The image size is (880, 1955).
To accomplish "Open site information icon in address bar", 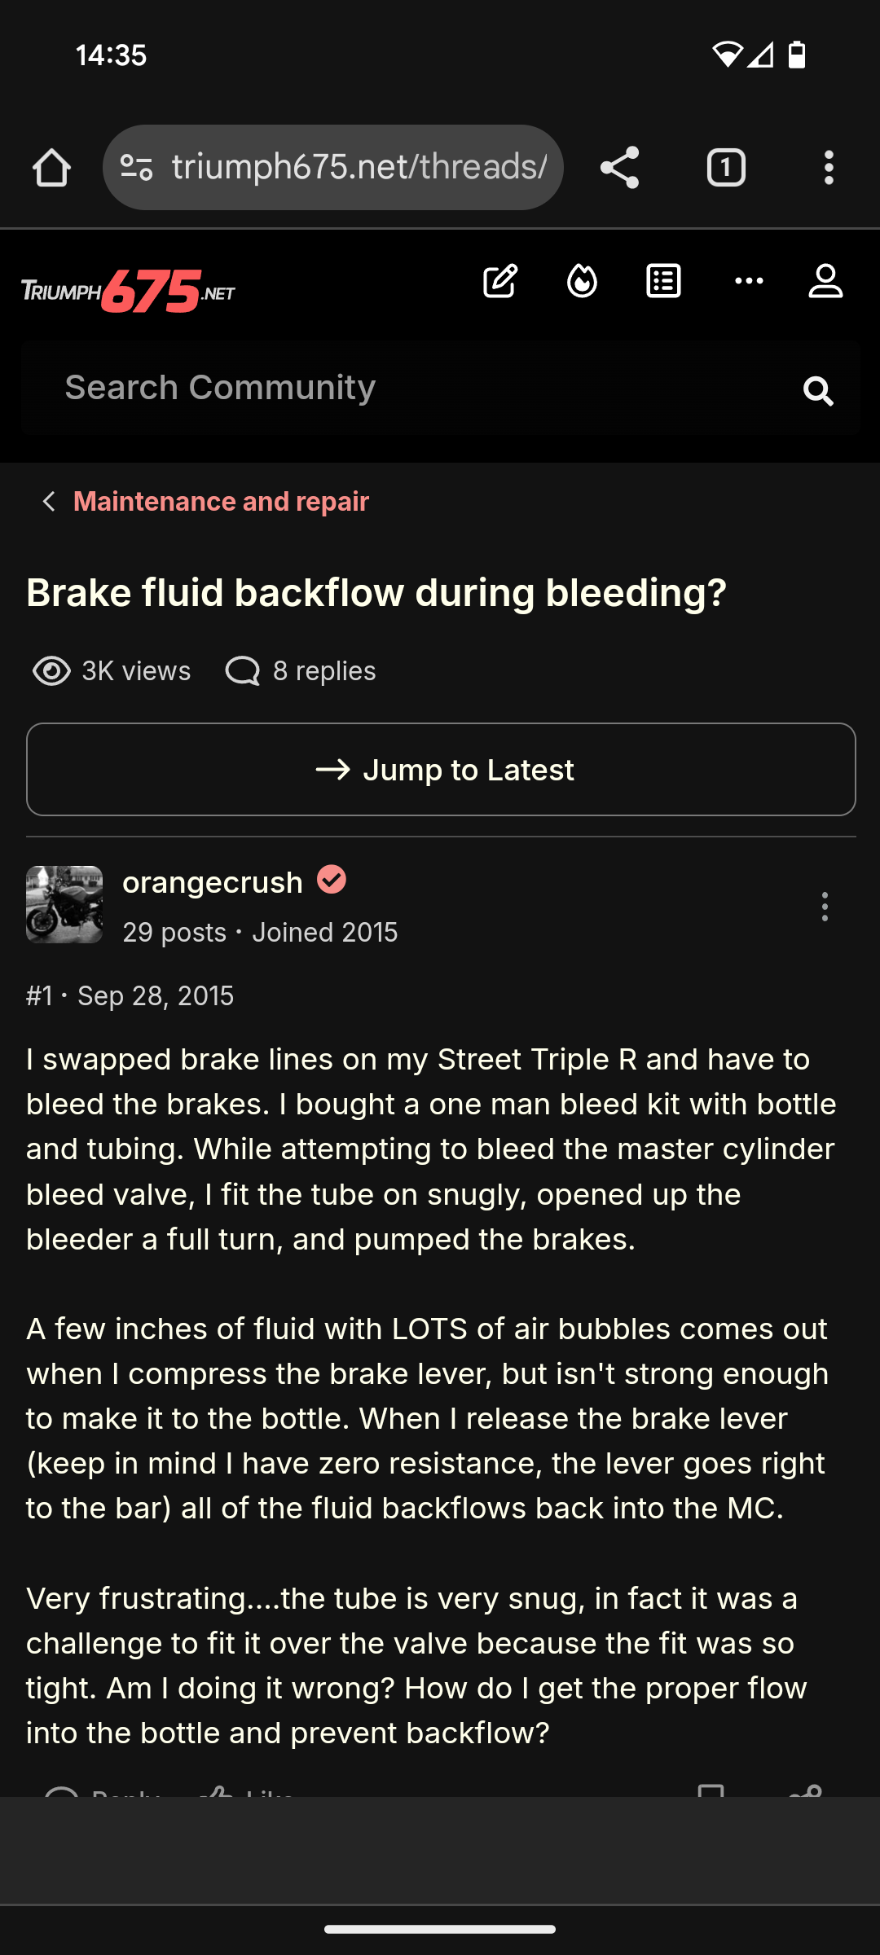I will (136, 169).
